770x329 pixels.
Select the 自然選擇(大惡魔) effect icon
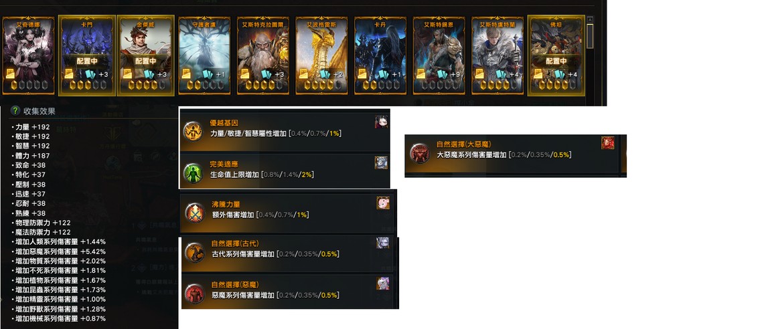(420, 153)
